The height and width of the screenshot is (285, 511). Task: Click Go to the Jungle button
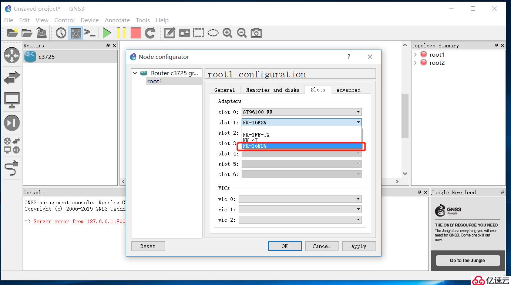(x=468, y=260)
